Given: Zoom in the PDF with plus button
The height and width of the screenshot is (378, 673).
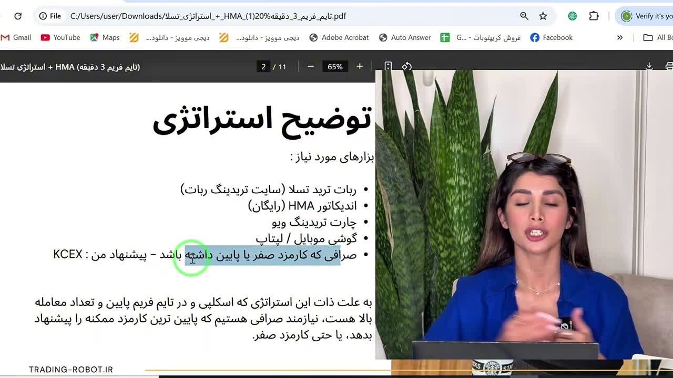Looking at the screenshot, I should pos(360,67).
